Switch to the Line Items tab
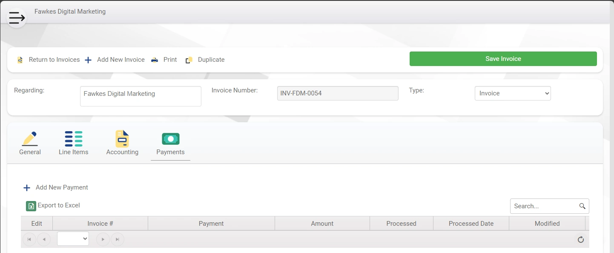 tap(74, 144)
